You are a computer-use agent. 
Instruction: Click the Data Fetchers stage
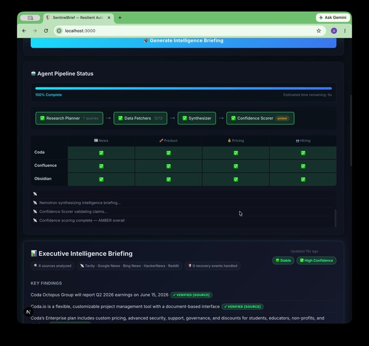point(140,118)
